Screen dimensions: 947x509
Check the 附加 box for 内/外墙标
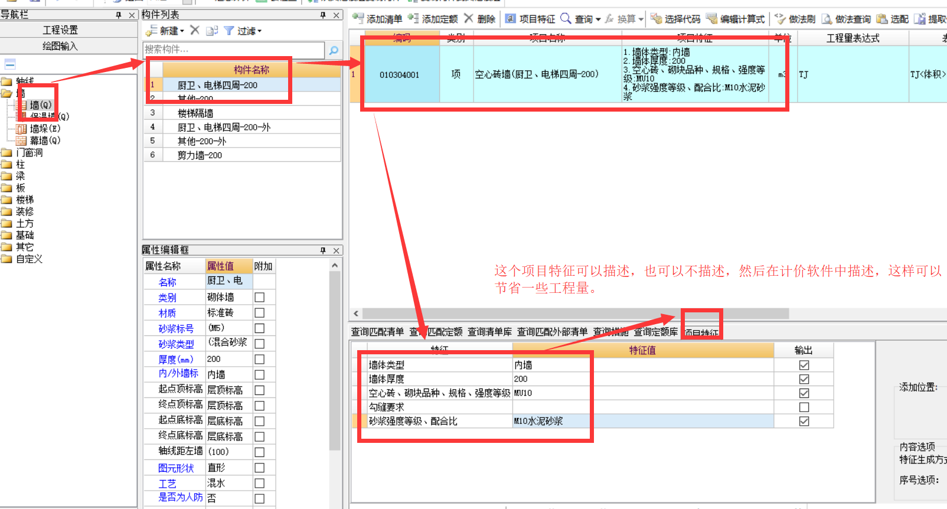(x=259, y=374)
